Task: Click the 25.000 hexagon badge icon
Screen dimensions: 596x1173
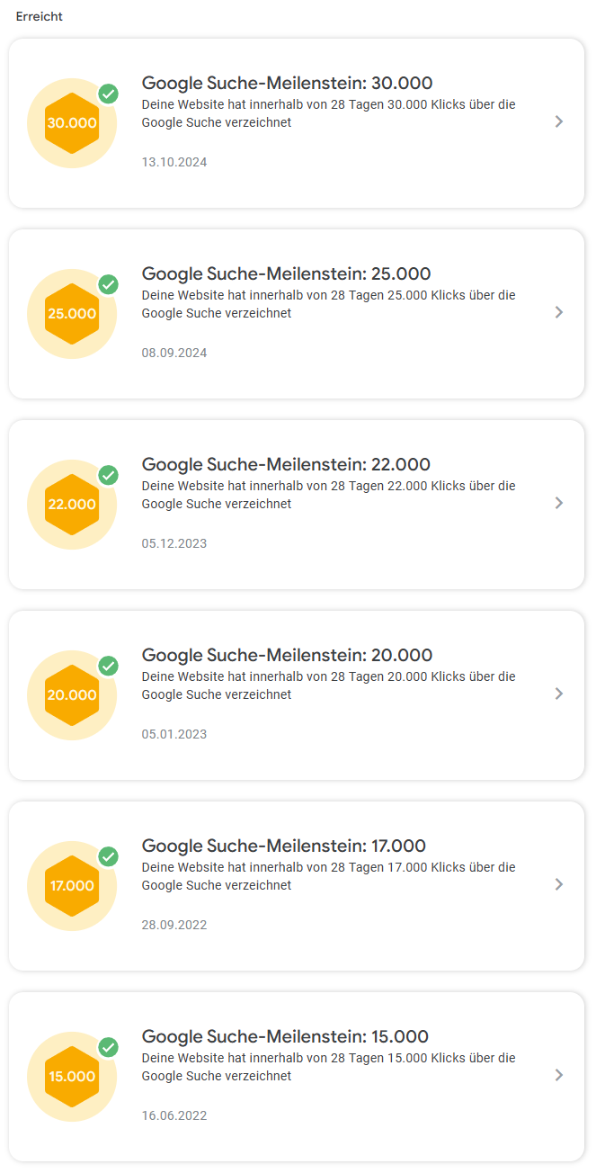Action: pos(72,314)
